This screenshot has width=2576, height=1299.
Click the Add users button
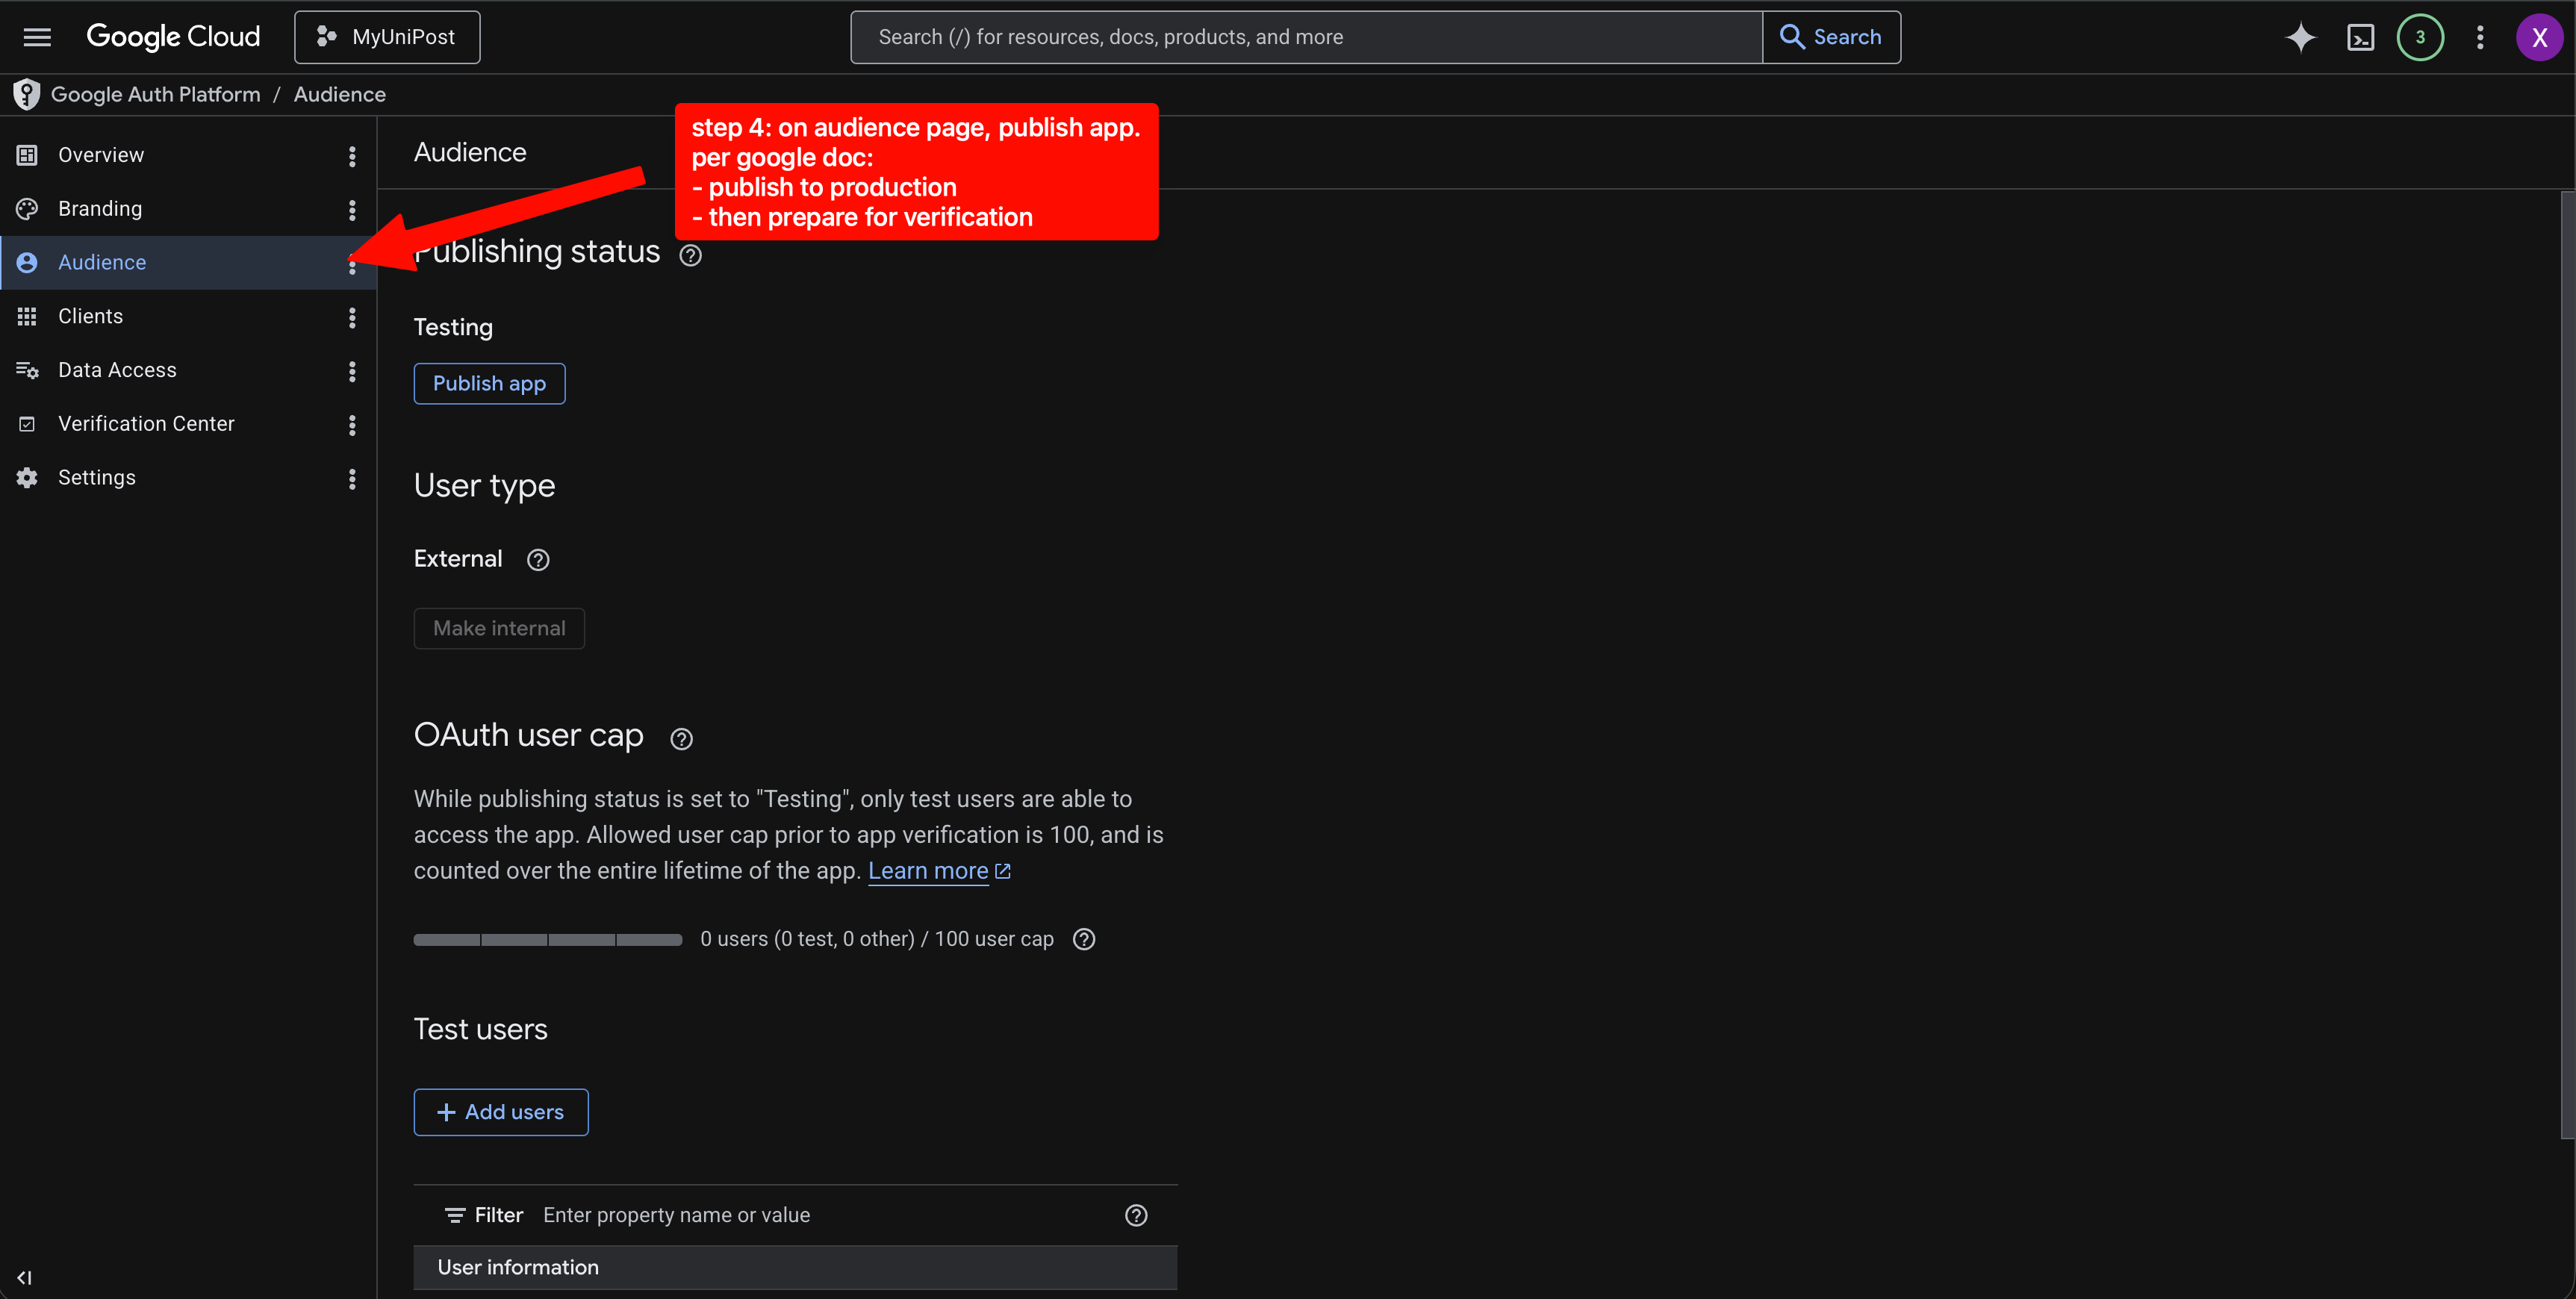coord(501,1112)
